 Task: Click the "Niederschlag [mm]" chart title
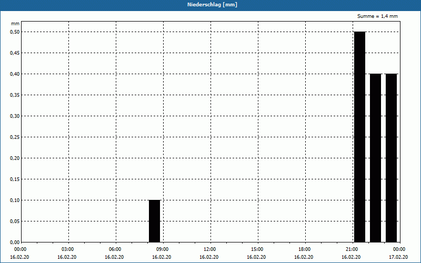212,5
